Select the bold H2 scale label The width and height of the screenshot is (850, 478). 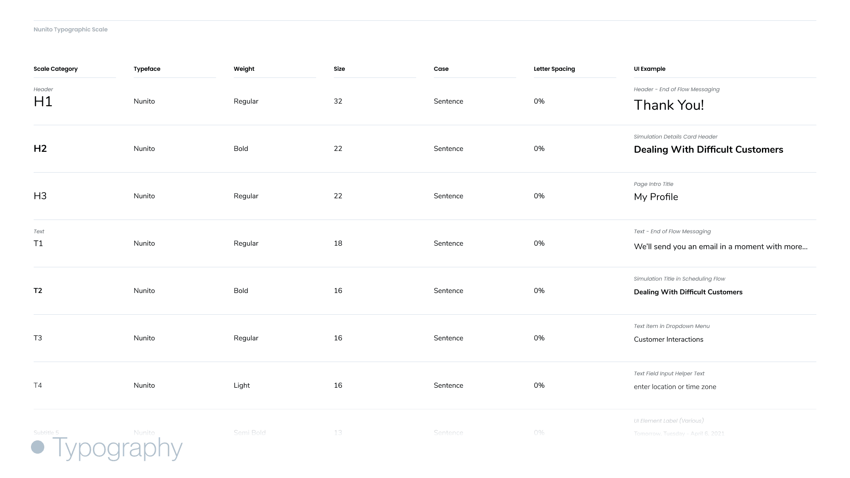(40, 149)
